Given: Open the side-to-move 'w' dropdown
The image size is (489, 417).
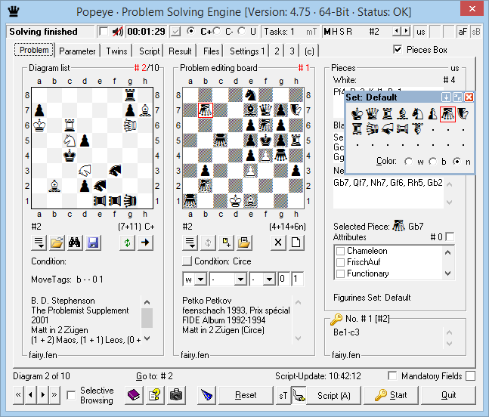Looking at the screenshot, I should pos(201,279).
